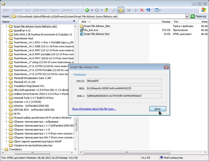Click the SHA-1 checksum field
This screenshot has width=209, height=161.
click(x=124, y=96)
